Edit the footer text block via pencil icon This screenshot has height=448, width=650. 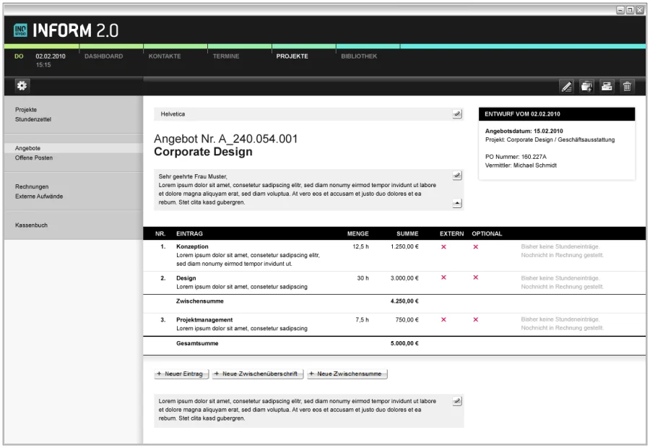pos(456,400)
